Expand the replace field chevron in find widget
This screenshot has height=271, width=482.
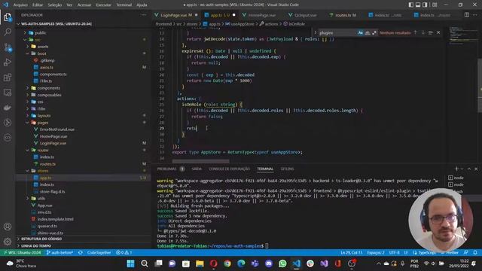315,32
